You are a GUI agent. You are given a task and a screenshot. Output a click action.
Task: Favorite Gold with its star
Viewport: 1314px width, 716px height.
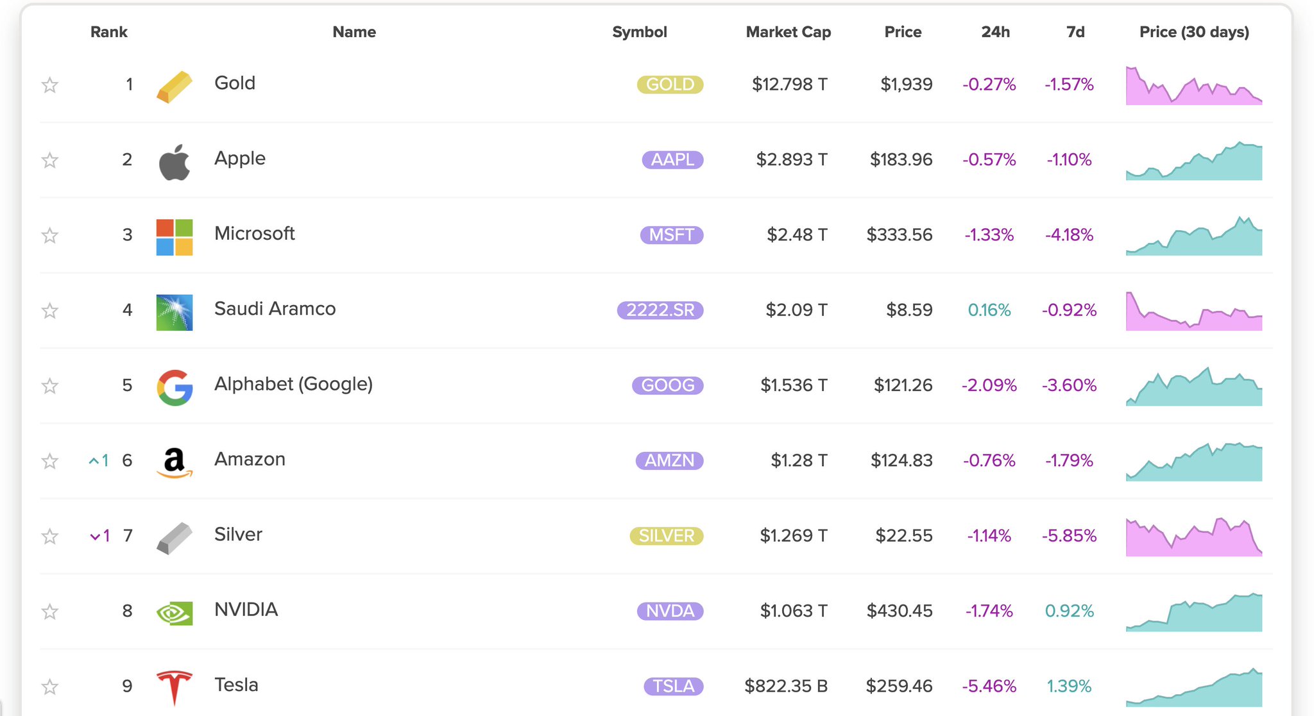pyautogui.click(x=50, y=85)
